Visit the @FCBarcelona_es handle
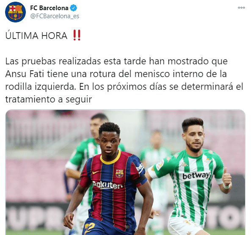Image resolution: width=251 pixels, height=235 pixels. coord(55,16)
